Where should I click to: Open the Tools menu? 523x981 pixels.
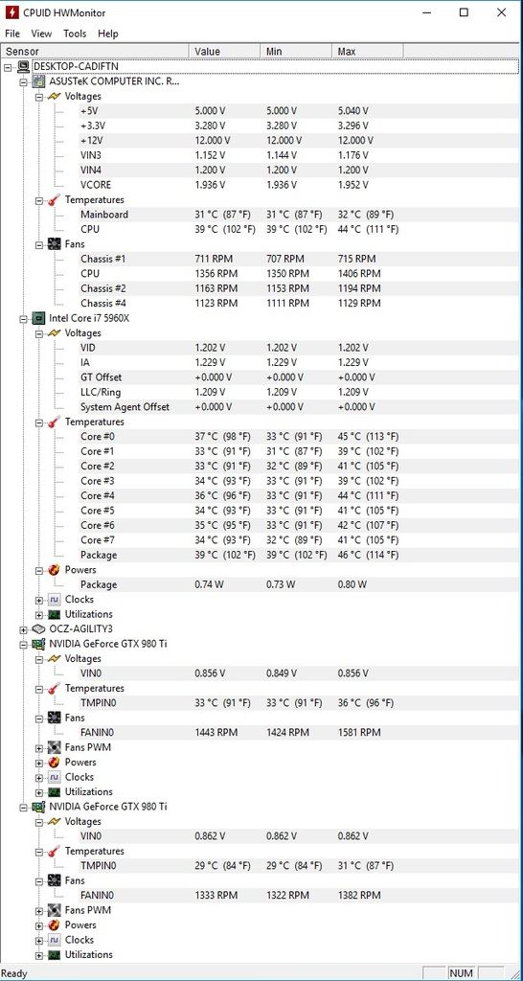click(x=75, y=34)
